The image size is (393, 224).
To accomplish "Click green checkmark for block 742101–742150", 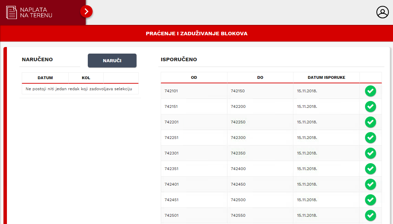I will coord(371,91).
